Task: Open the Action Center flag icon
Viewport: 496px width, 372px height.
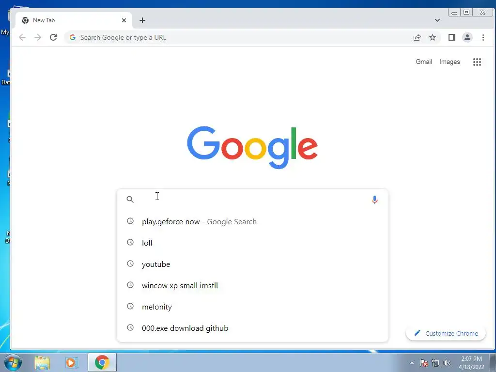Action: (x=424, y=363)
